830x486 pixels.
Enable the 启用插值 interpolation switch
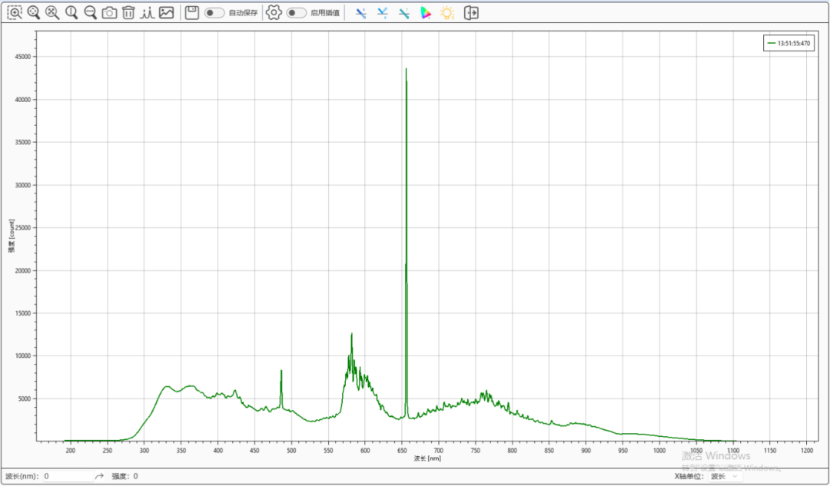297,13
